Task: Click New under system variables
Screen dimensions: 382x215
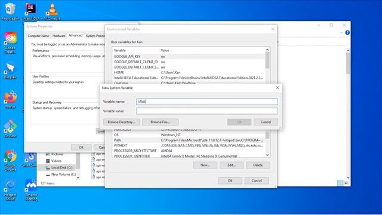Action: coord(205,165)
